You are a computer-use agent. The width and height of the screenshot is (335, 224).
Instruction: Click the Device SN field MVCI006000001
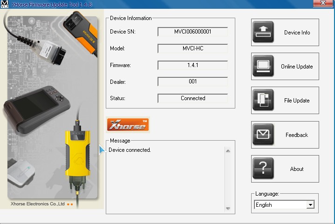(193, 32)
